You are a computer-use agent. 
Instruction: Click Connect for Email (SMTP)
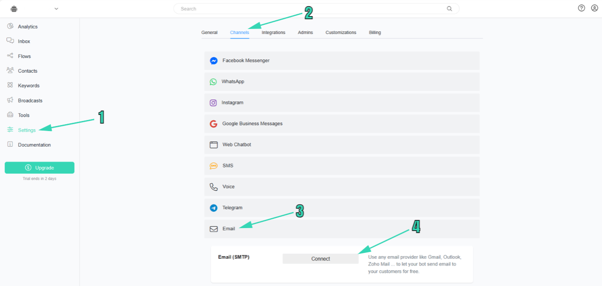(321, 259)
